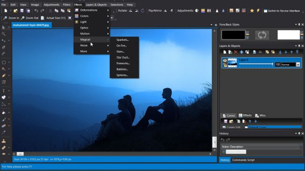The width and height of the screenshot is (305, 171).
Task: Delete layer with red X icon
Action: pos(236,52)
